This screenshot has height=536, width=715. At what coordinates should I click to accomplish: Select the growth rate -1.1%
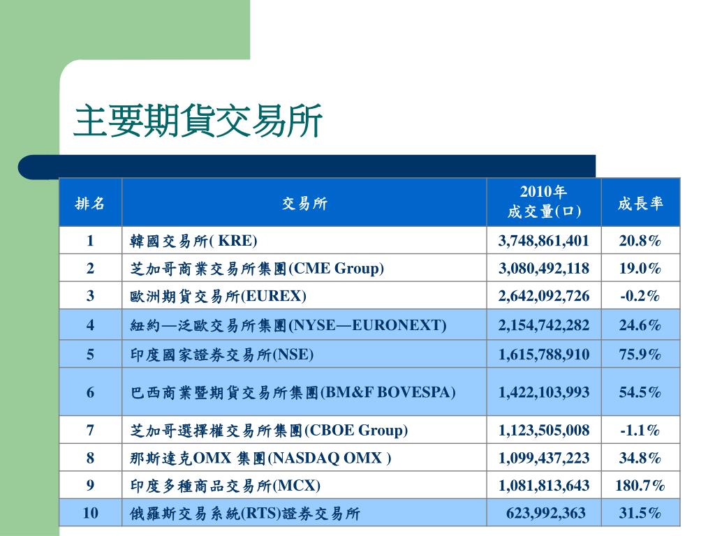[x=640, y=430]
